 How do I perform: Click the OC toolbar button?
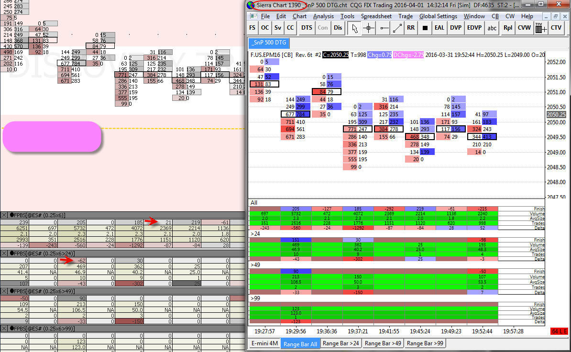click(x=265, y=28)
